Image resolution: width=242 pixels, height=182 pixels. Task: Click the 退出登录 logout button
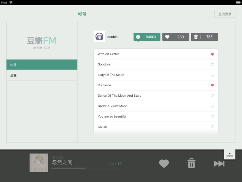225,14
